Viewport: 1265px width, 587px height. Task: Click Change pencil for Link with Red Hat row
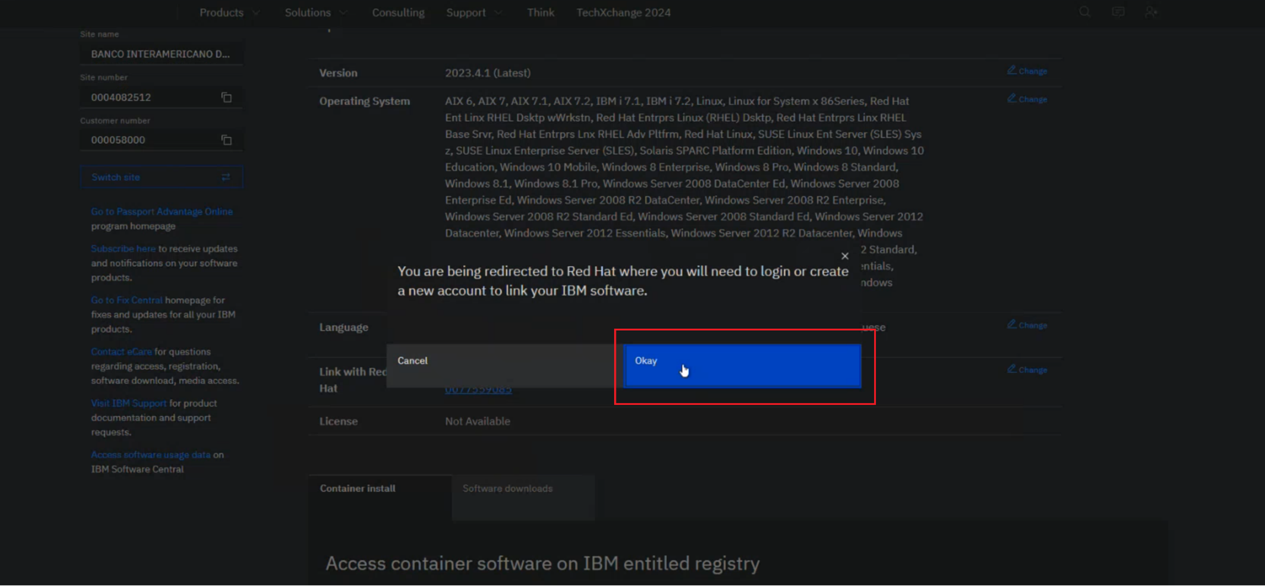click(x=1027, y=369)
